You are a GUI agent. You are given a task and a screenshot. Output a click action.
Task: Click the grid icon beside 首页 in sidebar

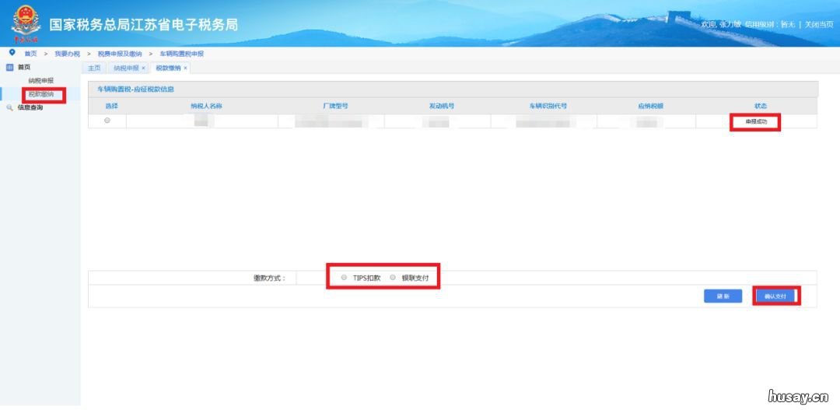point(9,67)
